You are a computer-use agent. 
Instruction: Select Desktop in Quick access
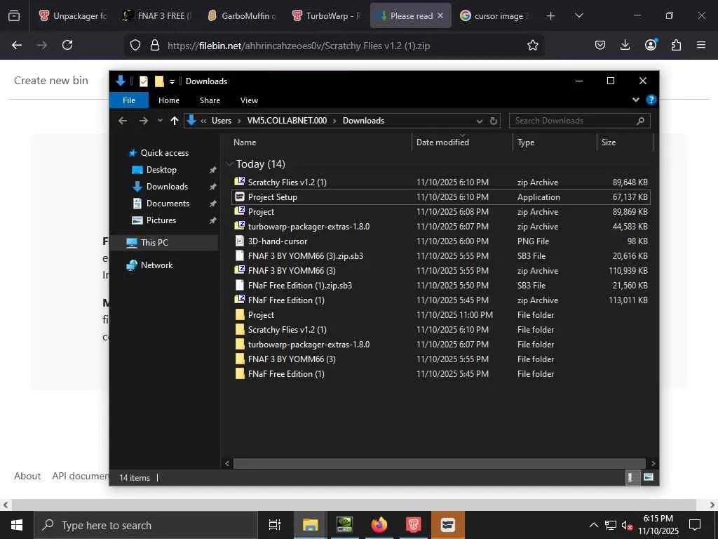(161, 170)
